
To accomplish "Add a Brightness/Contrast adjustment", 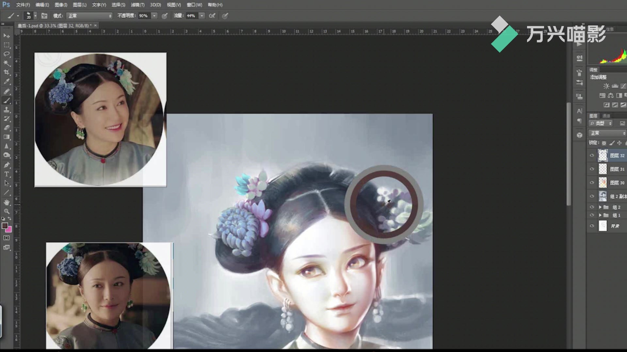I will click(x=606, y=86).
